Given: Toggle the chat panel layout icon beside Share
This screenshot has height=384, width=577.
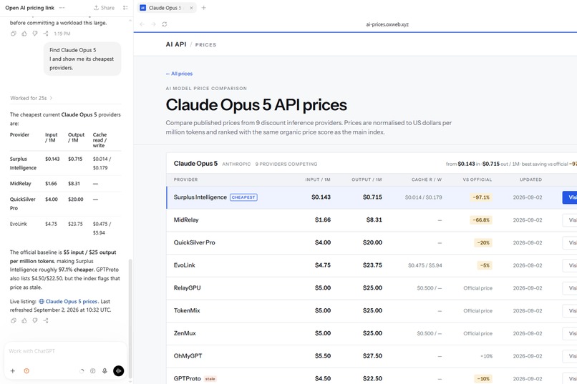Looking at the screenshot, I should point(125,8).
